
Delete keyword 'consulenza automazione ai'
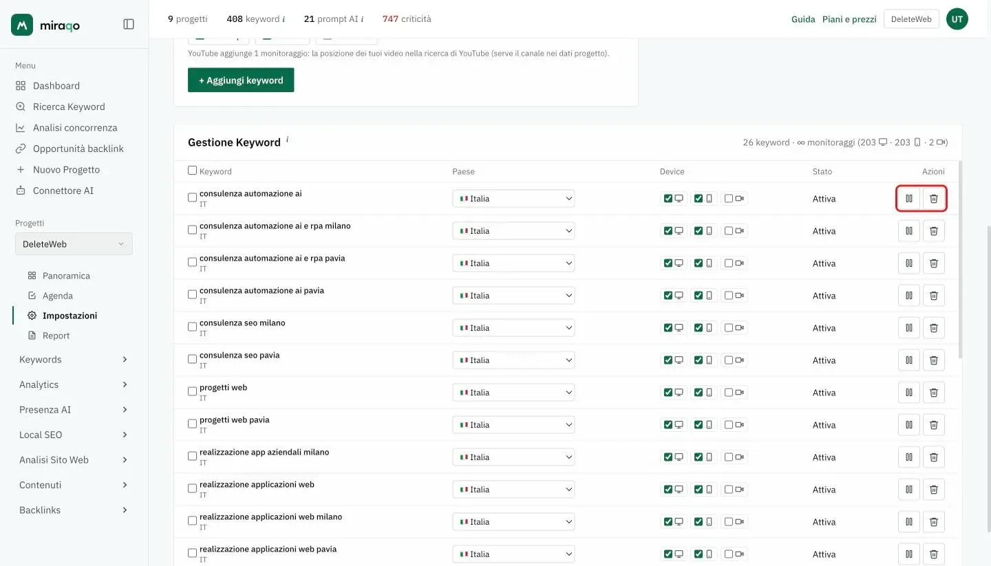[x=934, y=199]
